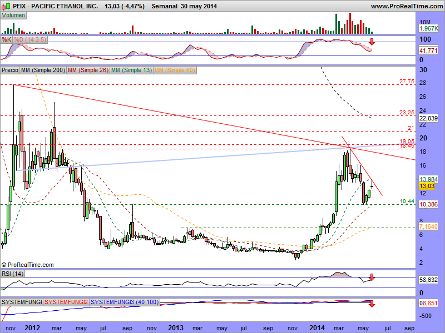
Task: Open MM (Simple 50) moving average settings
Action: click(175, 70)
